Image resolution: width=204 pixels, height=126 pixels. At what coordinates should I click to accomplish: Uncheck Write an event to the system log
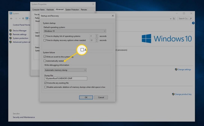point(45,57)
